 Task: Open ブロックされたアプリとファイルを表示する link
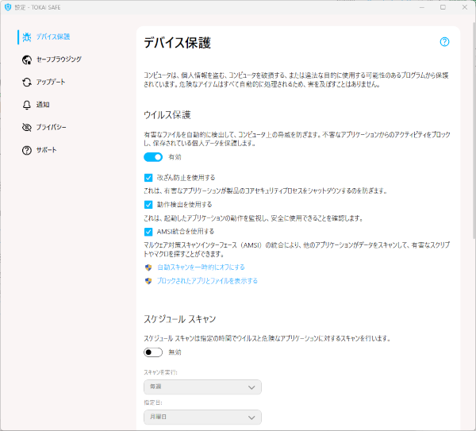[x=207, y=281]
